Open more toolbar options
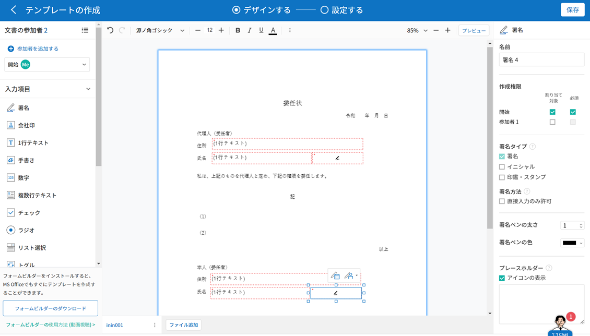Screen dimensions: 590x336 point(290,30)
